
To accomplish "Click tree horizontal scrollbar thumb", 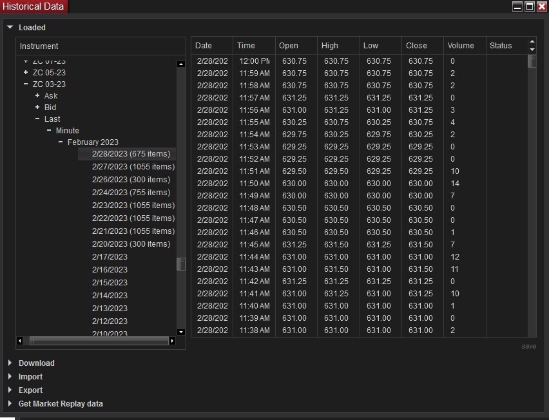I will [99, 341].
